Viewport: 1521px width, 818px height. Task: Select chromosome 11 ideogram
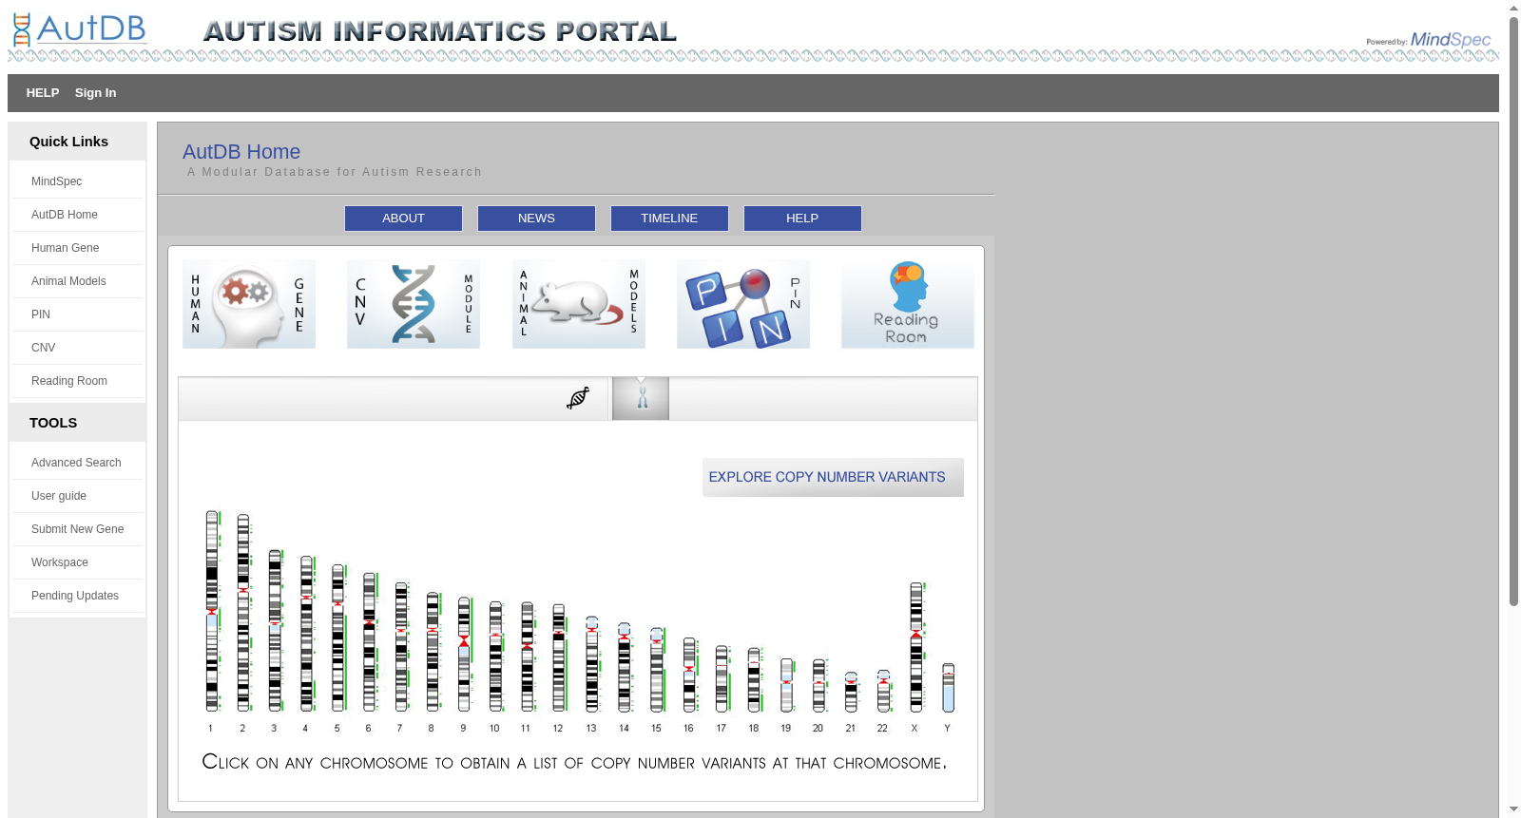pyautogui.click(x=527, y=656)
